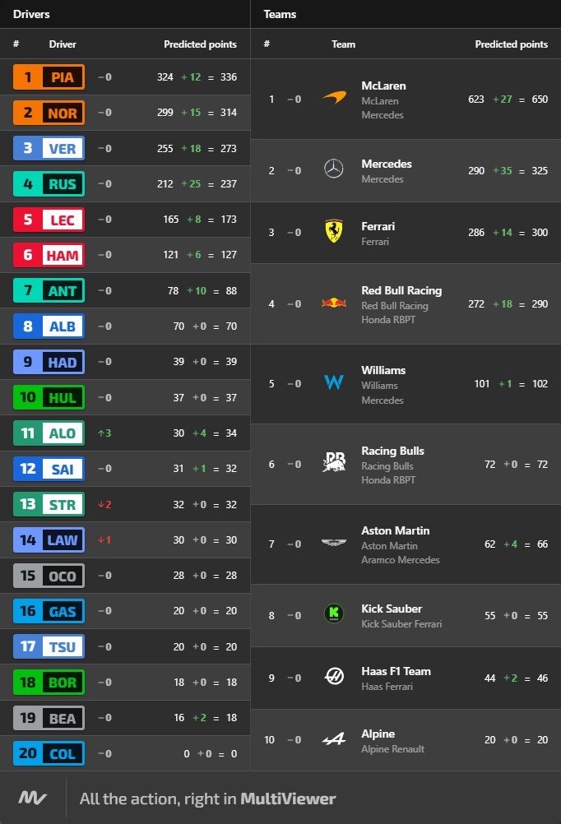Click the Driver column header
The width and height of the screenshot is (561, 824).
coord(63,44)
